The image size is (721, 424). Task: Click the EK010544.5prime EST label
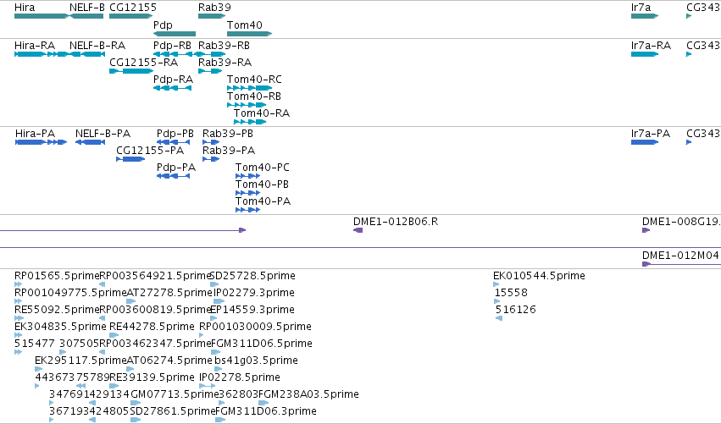pos(539,276)
